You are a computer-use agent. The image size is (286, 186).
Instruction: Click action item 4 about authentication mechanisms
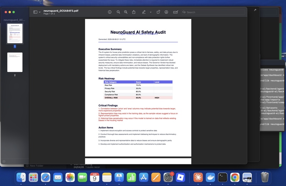click(x=132, y=144)
